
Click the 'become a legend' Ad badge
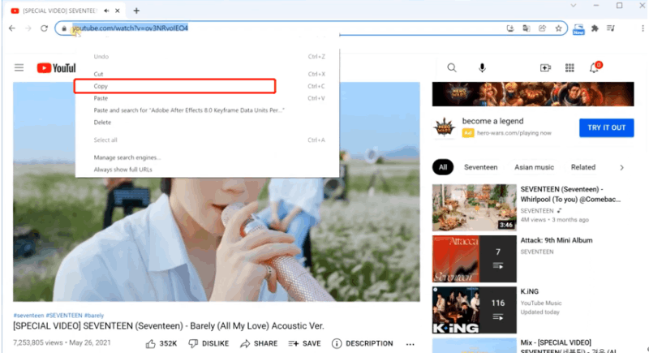(468, 133)
